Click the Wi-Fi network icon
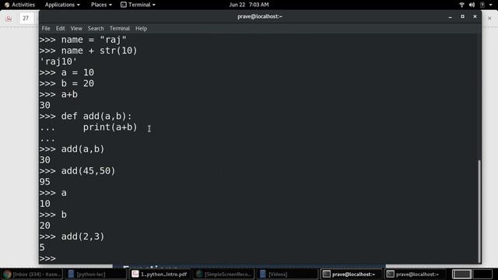 pos(461,5)
